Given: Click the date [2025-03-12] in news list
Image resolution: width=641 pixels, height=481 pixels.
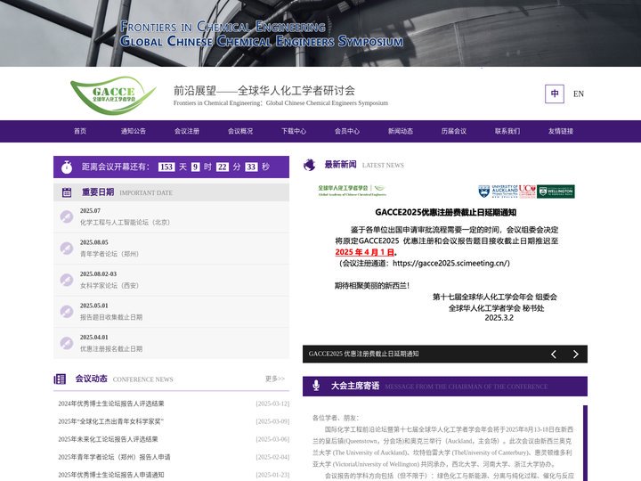Looking at the screenshot, I should 272,404.
